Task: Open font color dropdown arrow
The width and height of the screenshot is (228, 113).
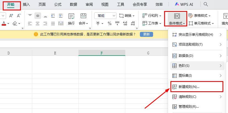Action: [8, 23]
